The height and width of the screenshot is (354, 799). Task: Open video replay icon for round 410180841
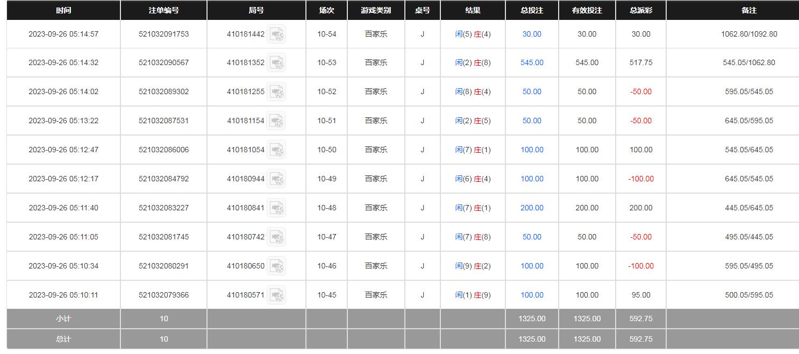coord(276,208)
